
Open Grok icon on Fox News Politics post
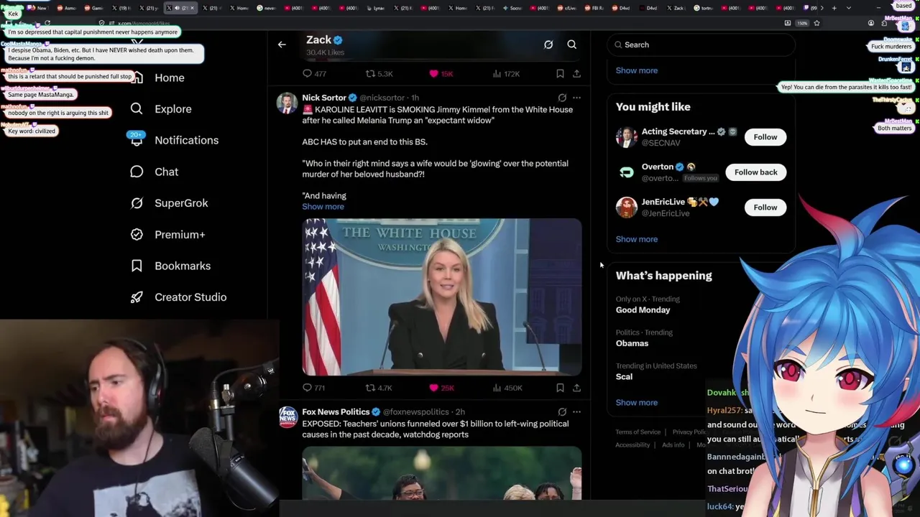click(562, 412)
